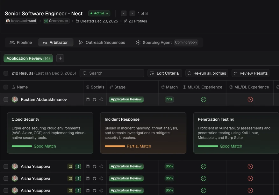Click the Greenhouse integration badge
Image resolution: width=279 pixels, height=195 pixels.
56,21
